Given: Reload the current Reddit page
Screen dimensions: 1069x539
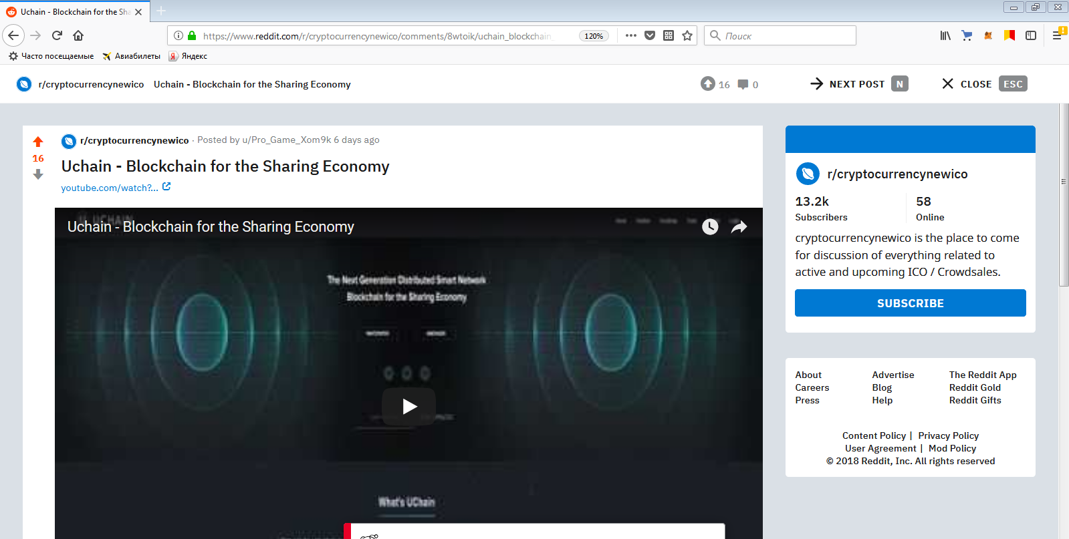Looking at the screenshot, I should pyautogui.click(x=57, y=35).
